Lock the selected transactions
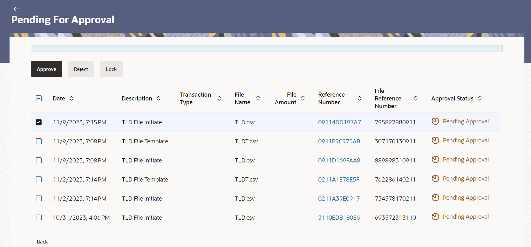The width and height of the screenshot is (531, 247). (111, 69)
